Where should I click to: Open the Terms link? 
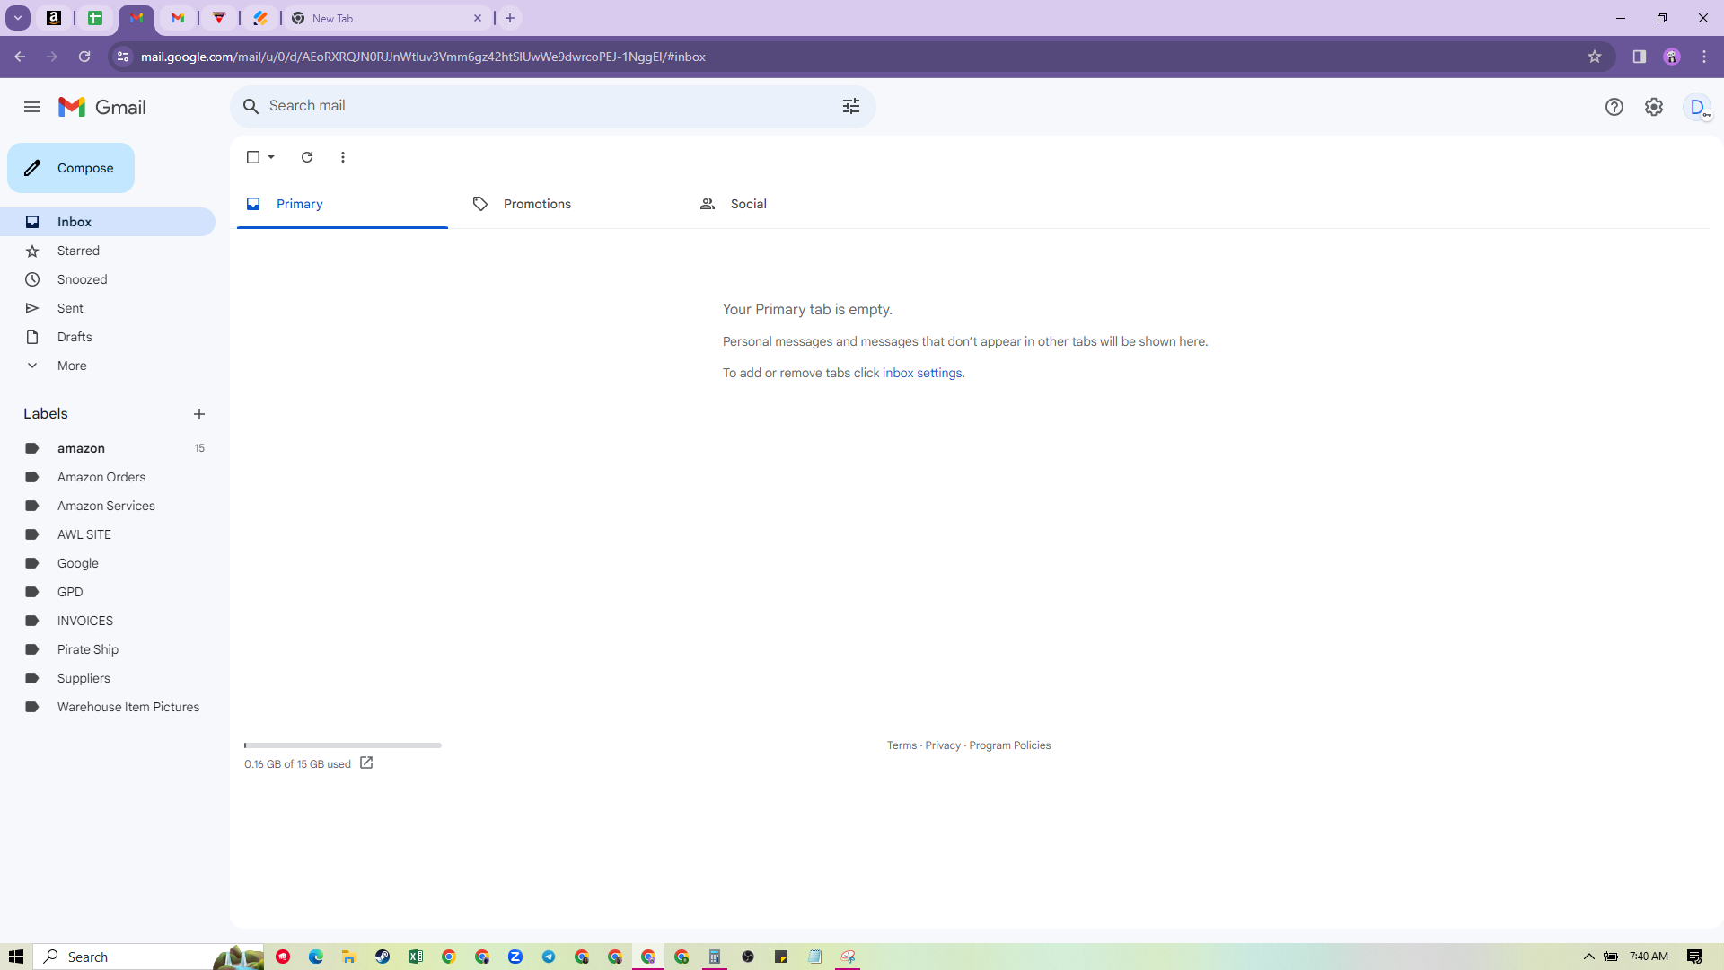coord(902,745)
